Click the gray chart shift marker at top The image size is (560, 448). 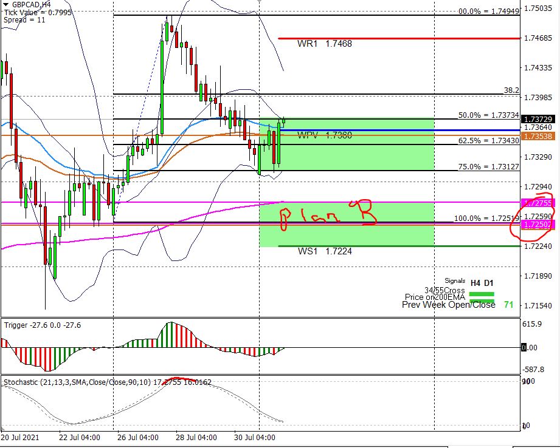(x=260, y=2)
